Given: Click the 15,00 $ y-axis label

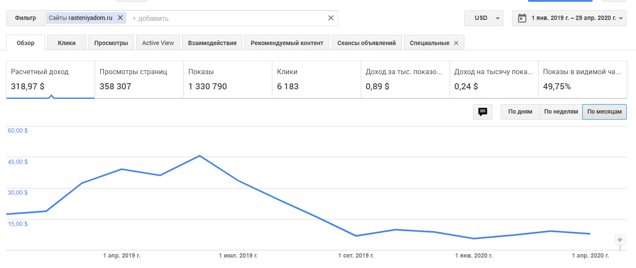Looking at the screenshot, I should 18,224.
